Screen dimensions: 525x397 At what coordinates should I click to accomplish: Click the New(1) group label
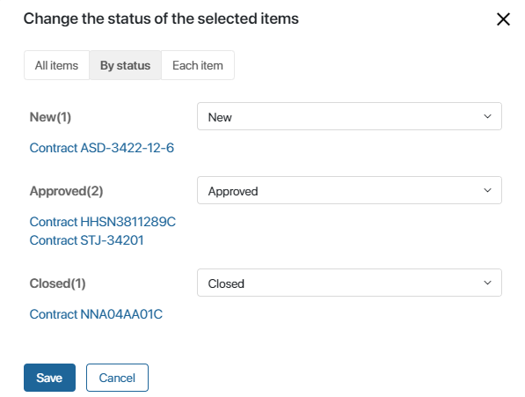tap(50, 117)
